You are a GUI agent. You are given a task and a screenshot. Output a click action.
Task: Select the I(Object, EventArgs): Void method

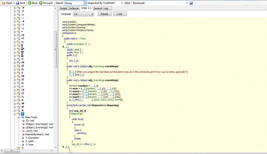coord(39,124)
